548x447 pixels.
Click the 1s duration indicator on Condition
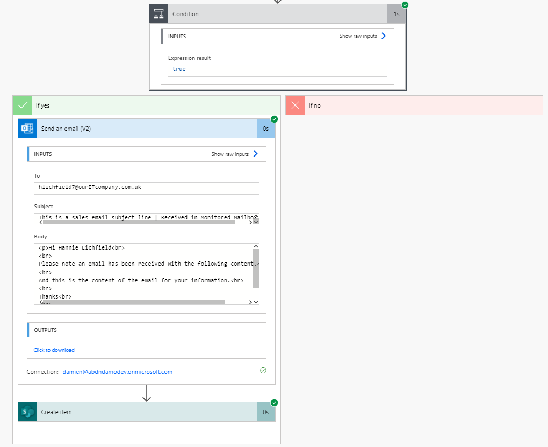tap(396, 13)
